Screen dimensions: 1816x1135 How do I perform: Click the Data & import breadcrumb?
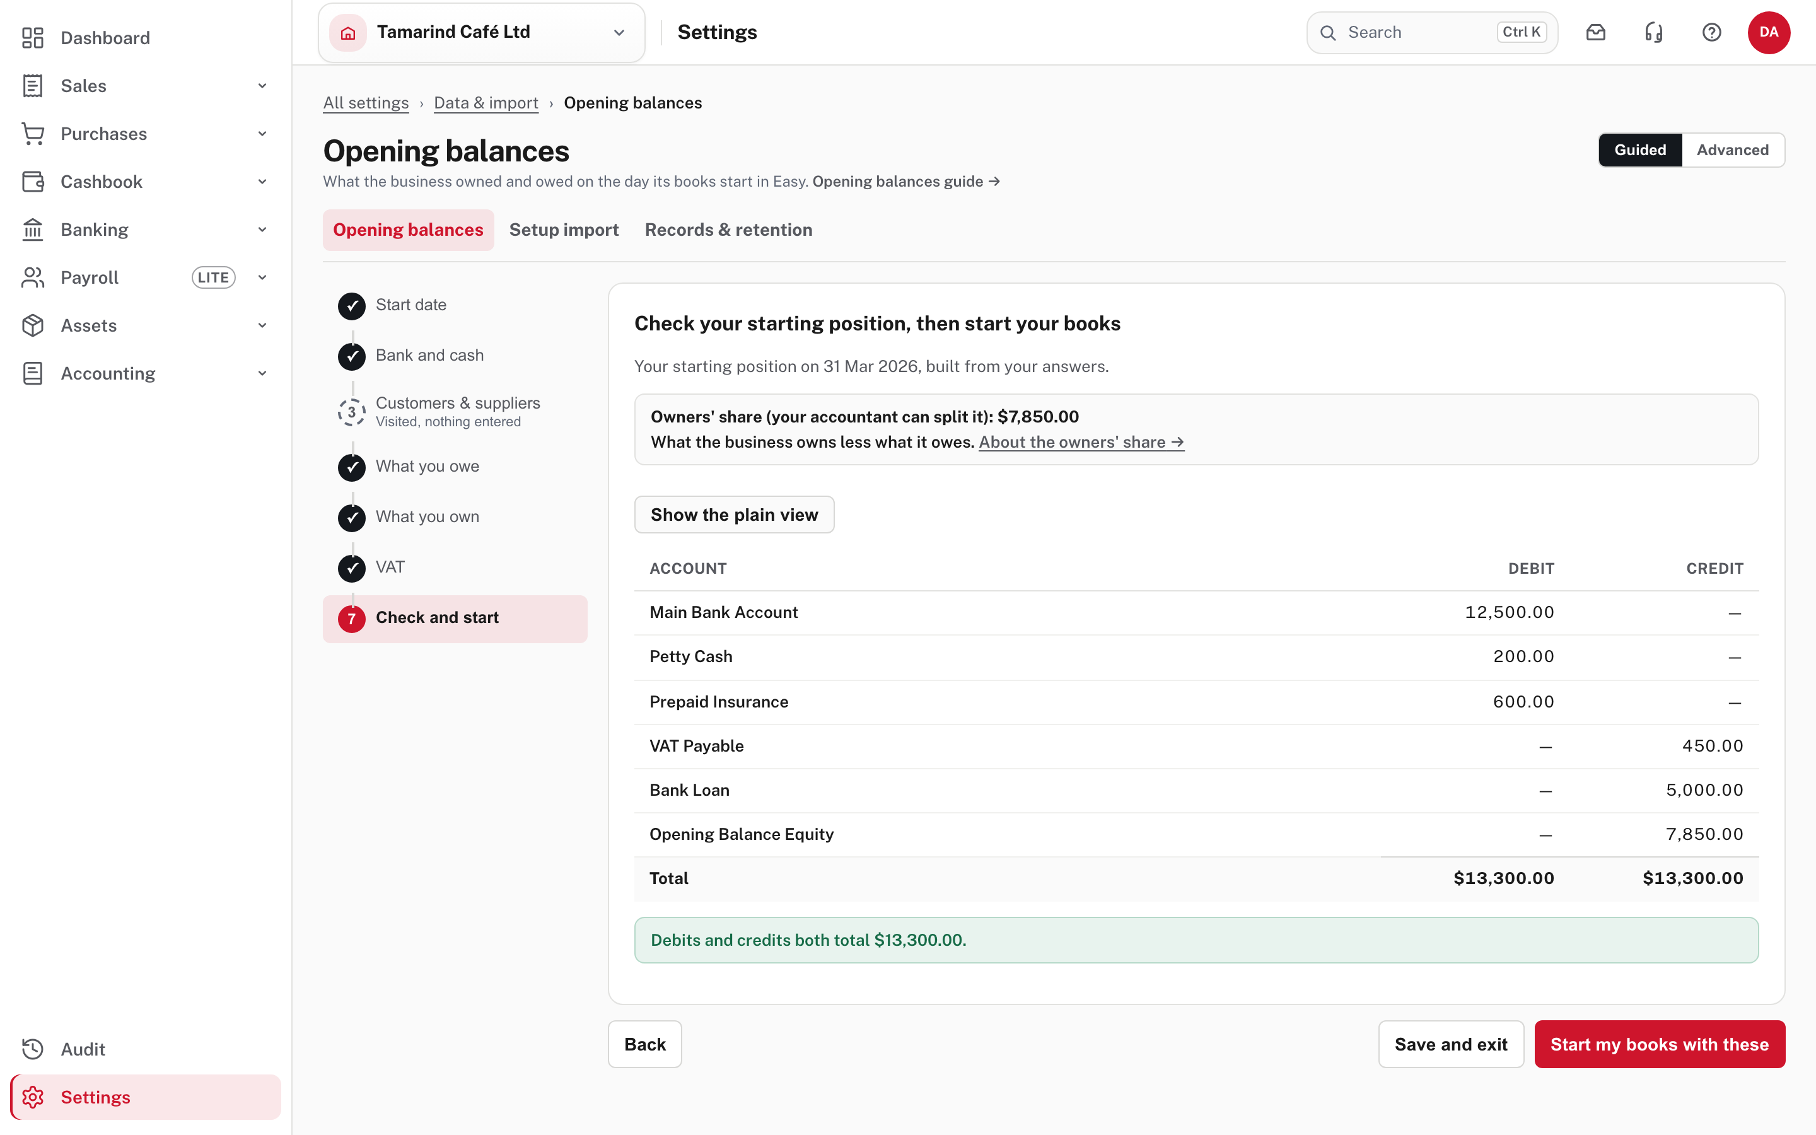click(486, 103)
